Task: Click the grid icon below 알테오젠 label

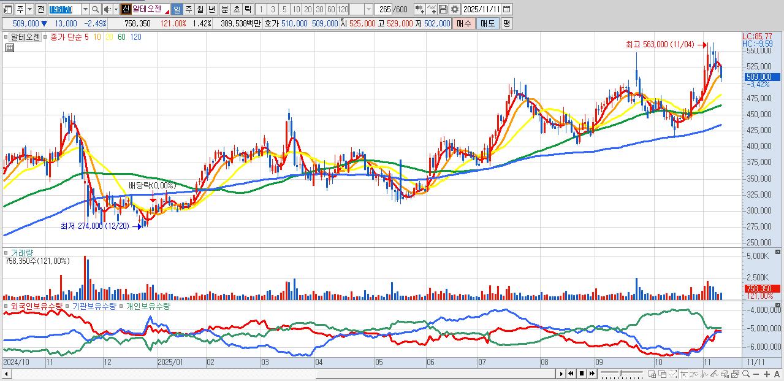Action: [x=9, y=48]
